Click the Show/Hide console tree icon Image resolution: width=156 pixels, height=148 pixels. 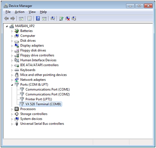[x=21, y=19]
